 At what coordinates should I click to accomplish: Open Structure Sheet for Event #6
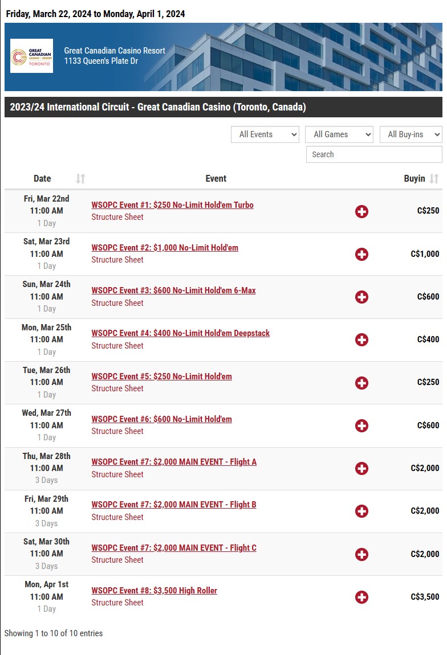(x=117, y=431)
